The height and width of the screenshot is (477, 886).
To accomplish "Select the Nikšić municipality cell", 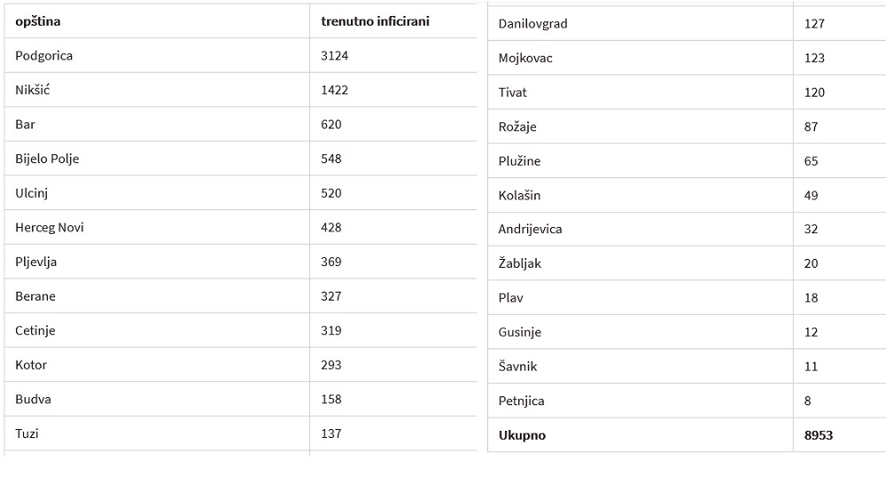I will pyautogui.click(x=157, y=90).
